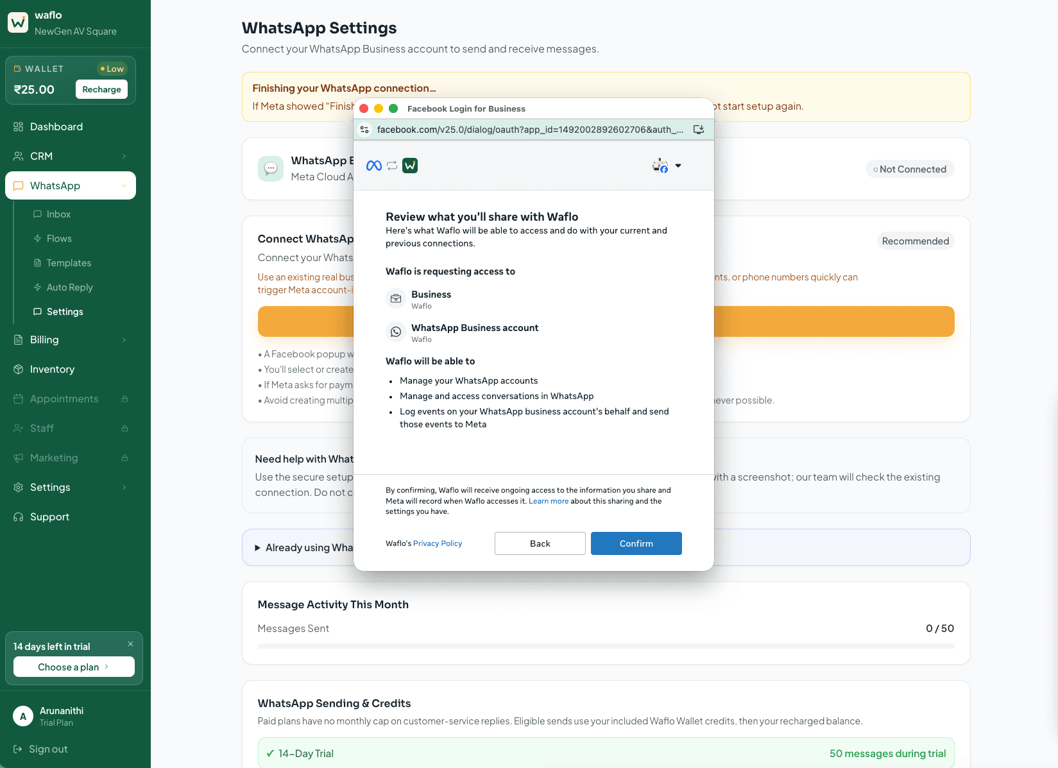
Task: Choose a plan for the trial
Action: [x=74, y=667]
